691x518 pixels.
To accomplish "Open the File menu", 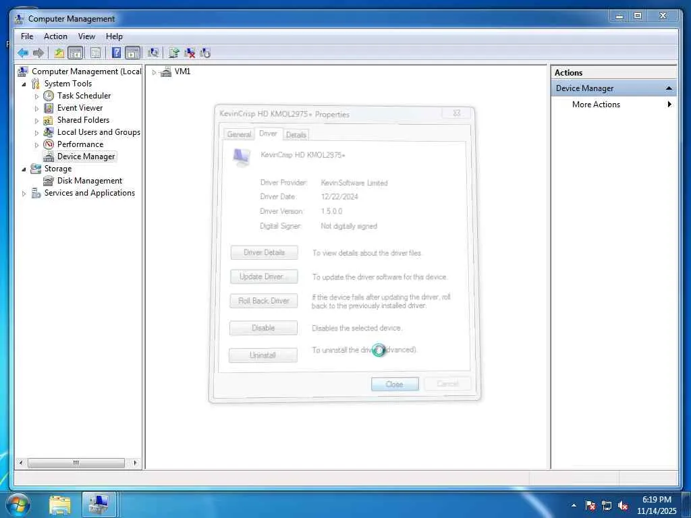I will [x=27, y=36].
